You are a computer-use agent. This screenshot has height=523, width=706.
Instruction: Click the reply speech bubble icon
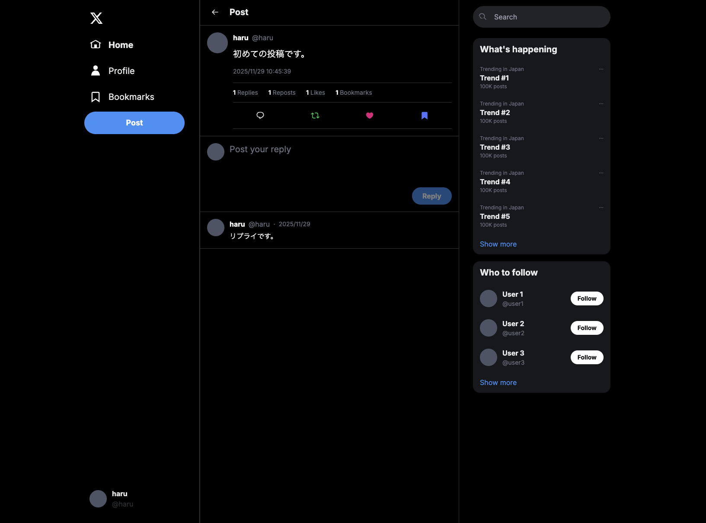point(260,116)
